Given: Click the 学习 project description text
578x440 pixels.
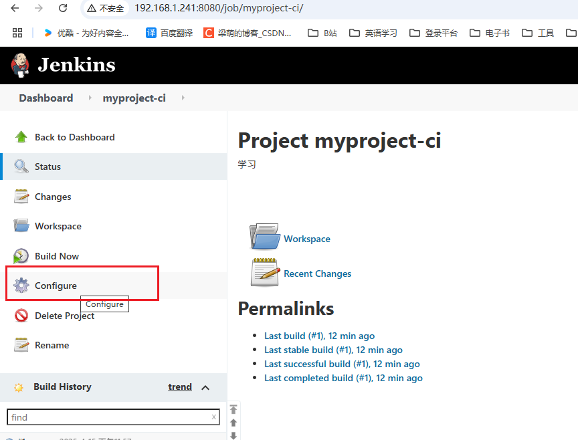Looking at the screenshot, I should coord(247,164).
